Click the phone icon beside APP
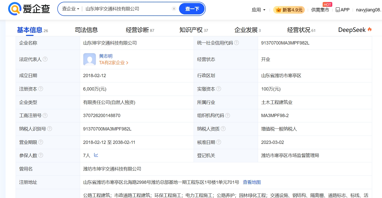The height and width of the screenshot is (198, 382). coord(338,10)
